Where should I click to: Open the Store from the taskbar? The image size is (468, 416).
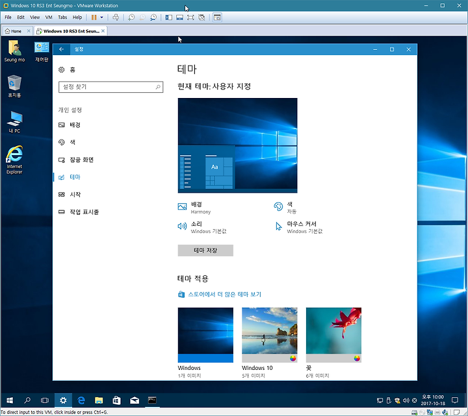pos(117,400)
